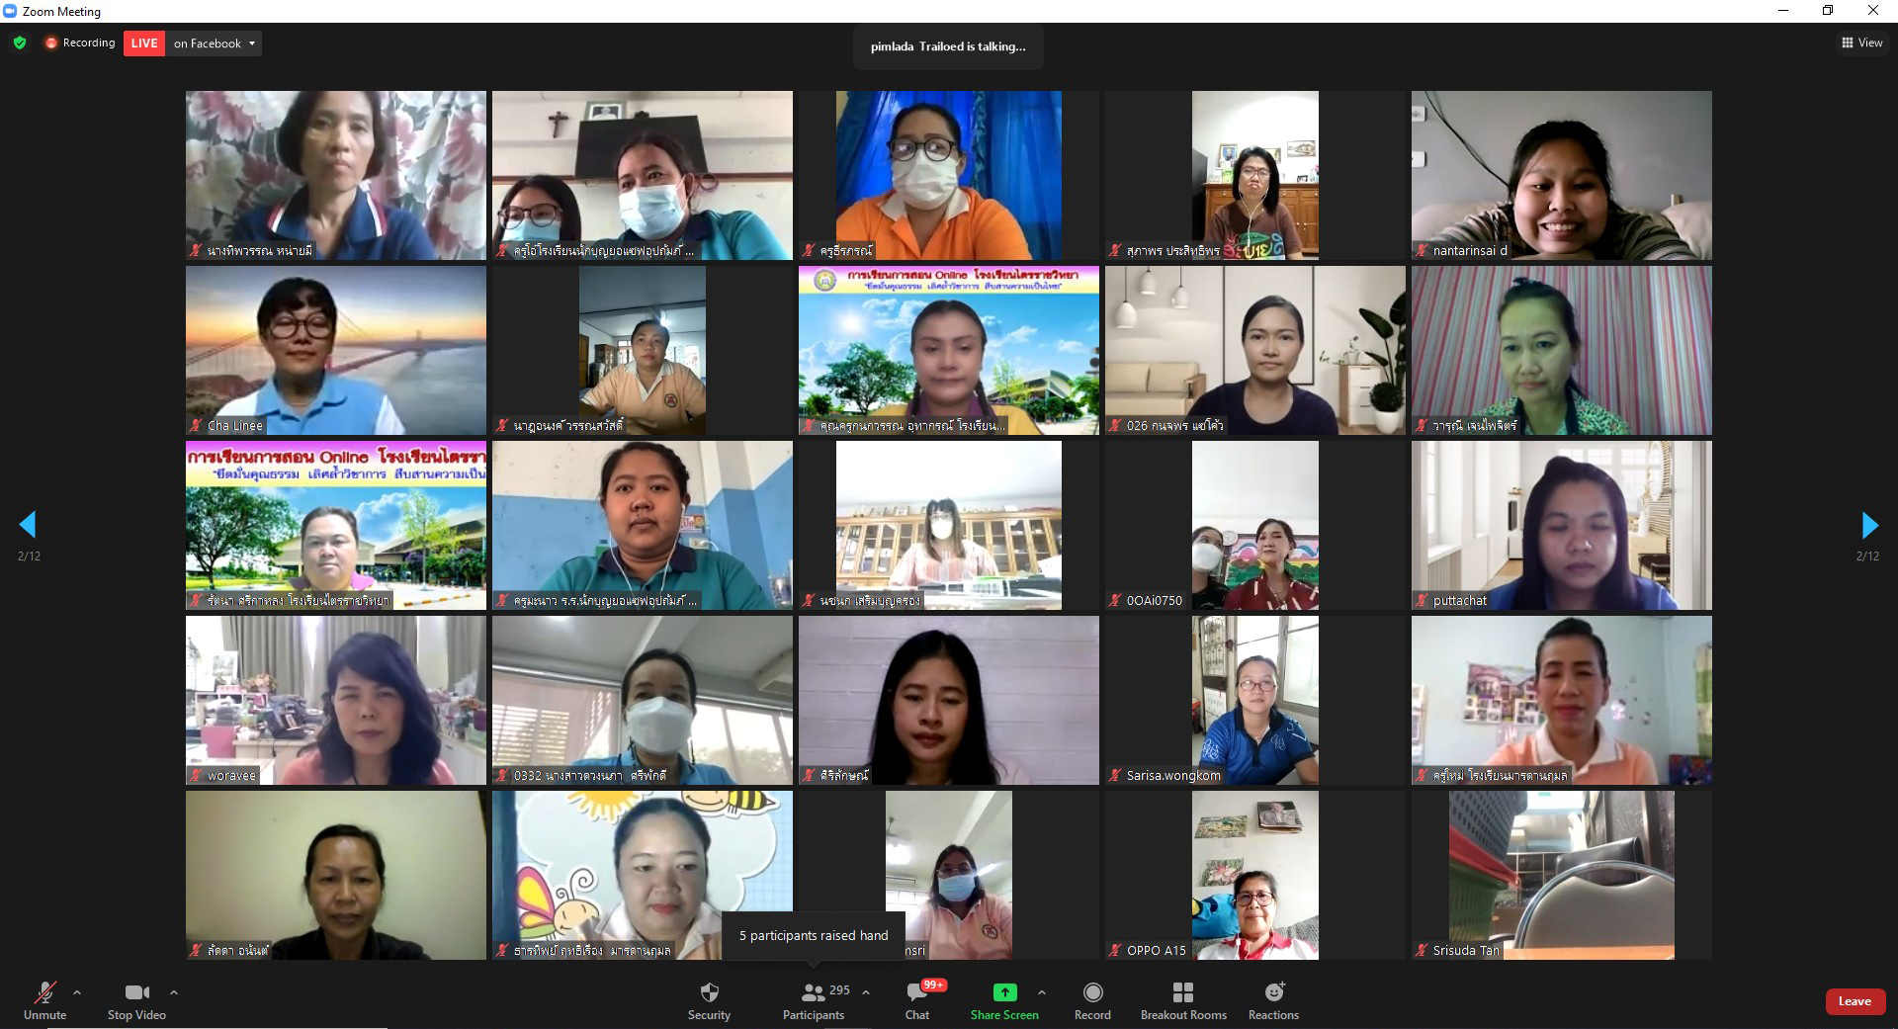Expand the Participants options arrow
The height and width of the screenshot is (1029, 1898).
tap(866, 992)
